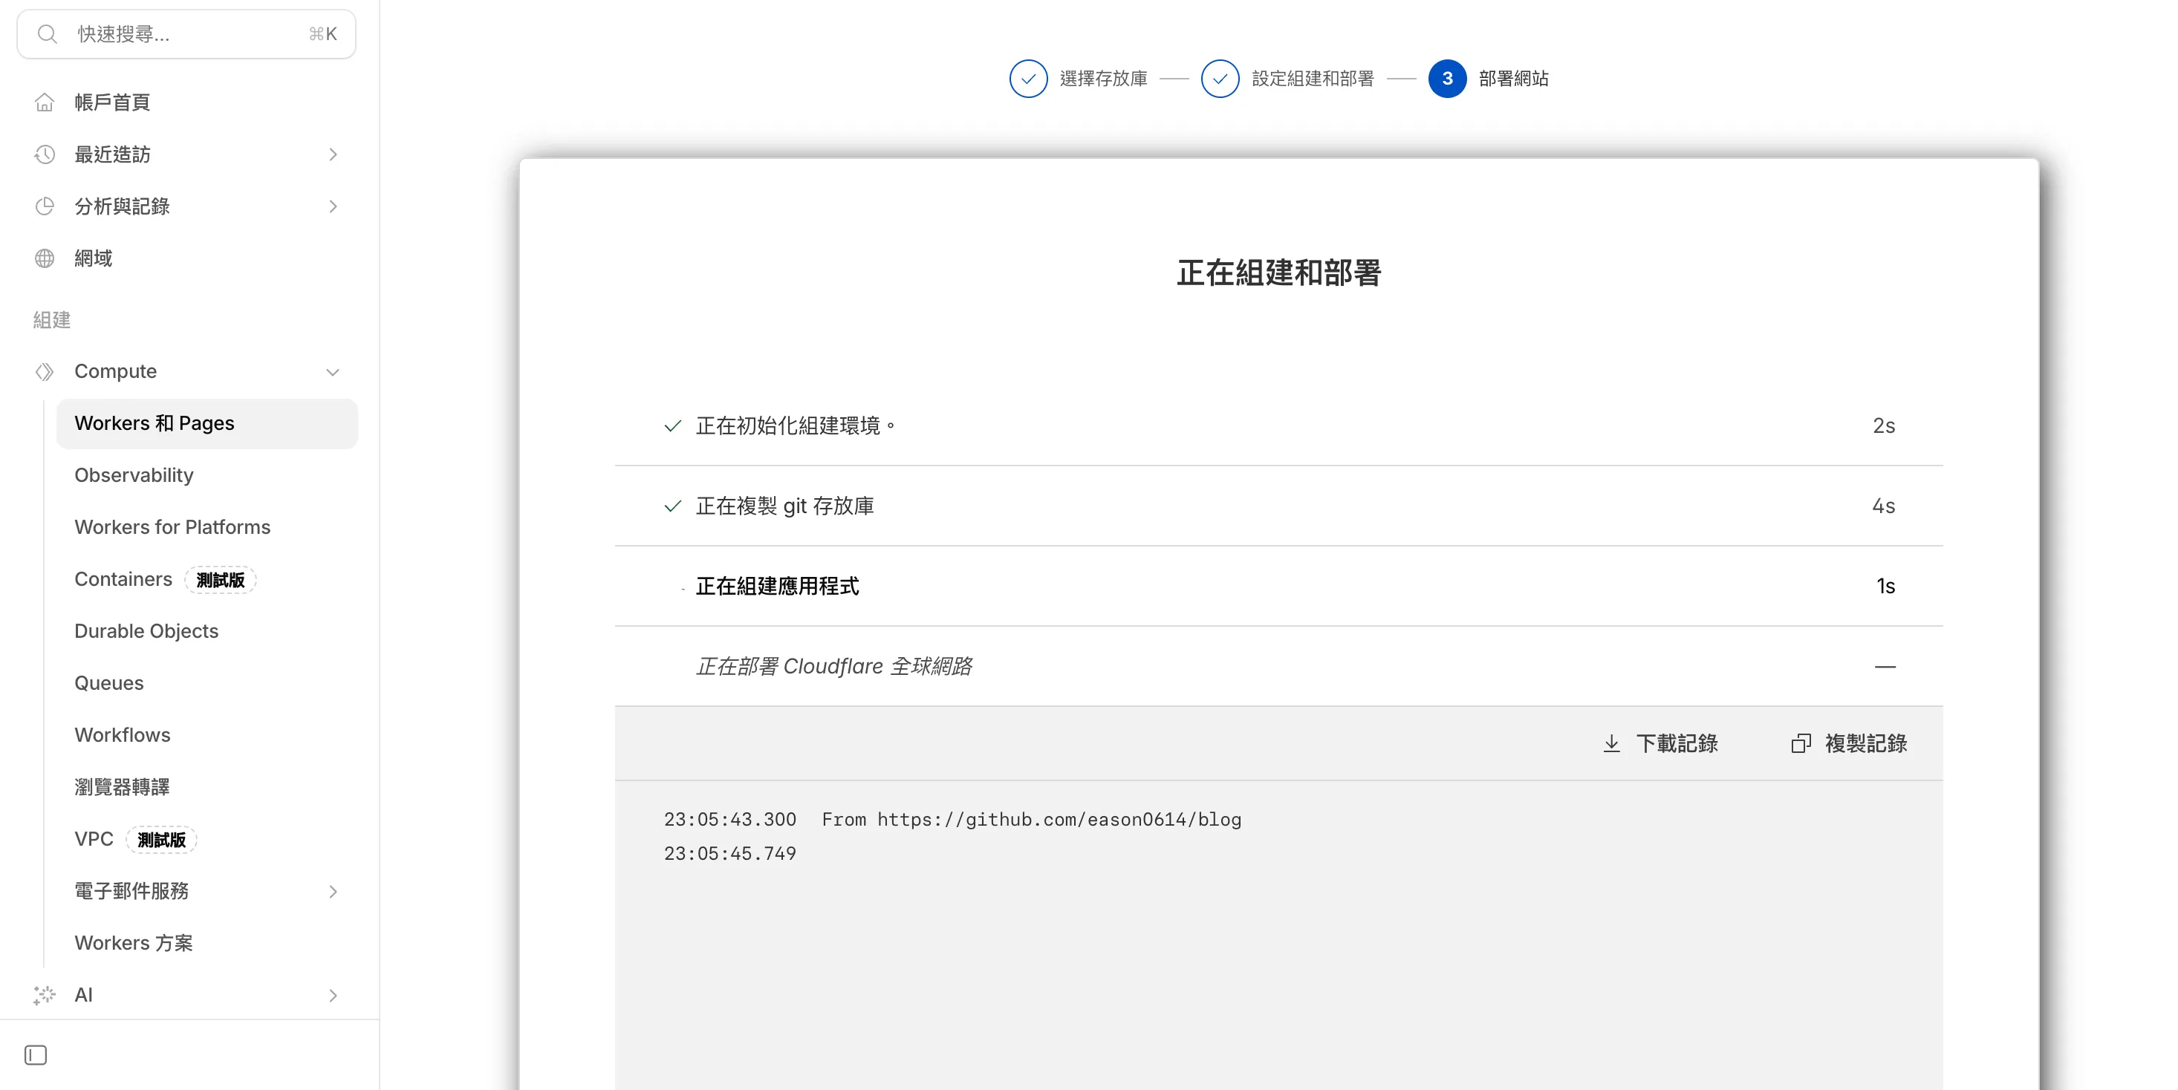Click the 快速搜尋 search field
2178x1090 pixels.
point(186,34)
